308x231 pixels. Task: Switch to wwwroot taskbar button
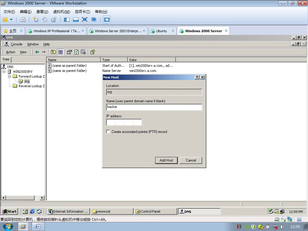click(112, 211)
